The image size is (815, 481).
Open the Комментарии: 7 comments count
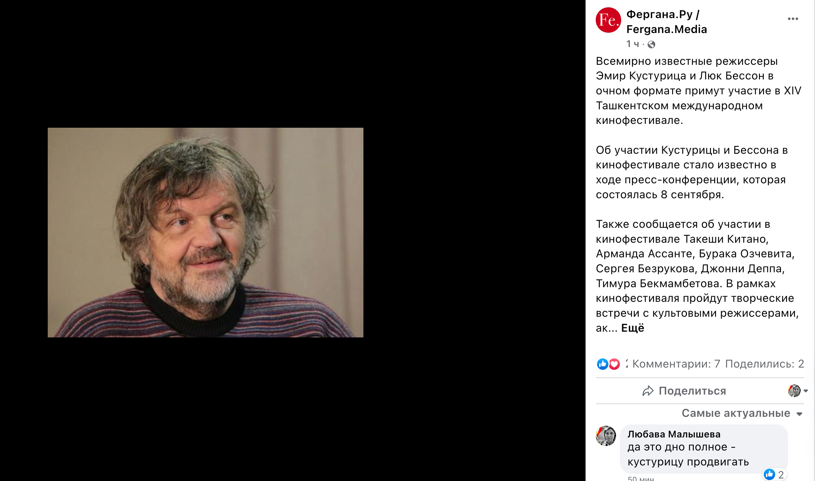point(676,364)
